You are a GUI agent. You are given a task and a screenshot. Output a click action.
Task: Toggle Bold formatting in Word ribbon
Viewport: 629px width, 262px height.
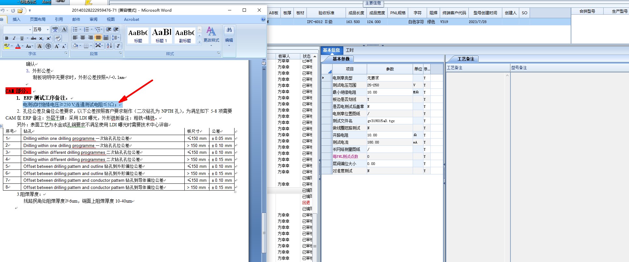[7, 38]
